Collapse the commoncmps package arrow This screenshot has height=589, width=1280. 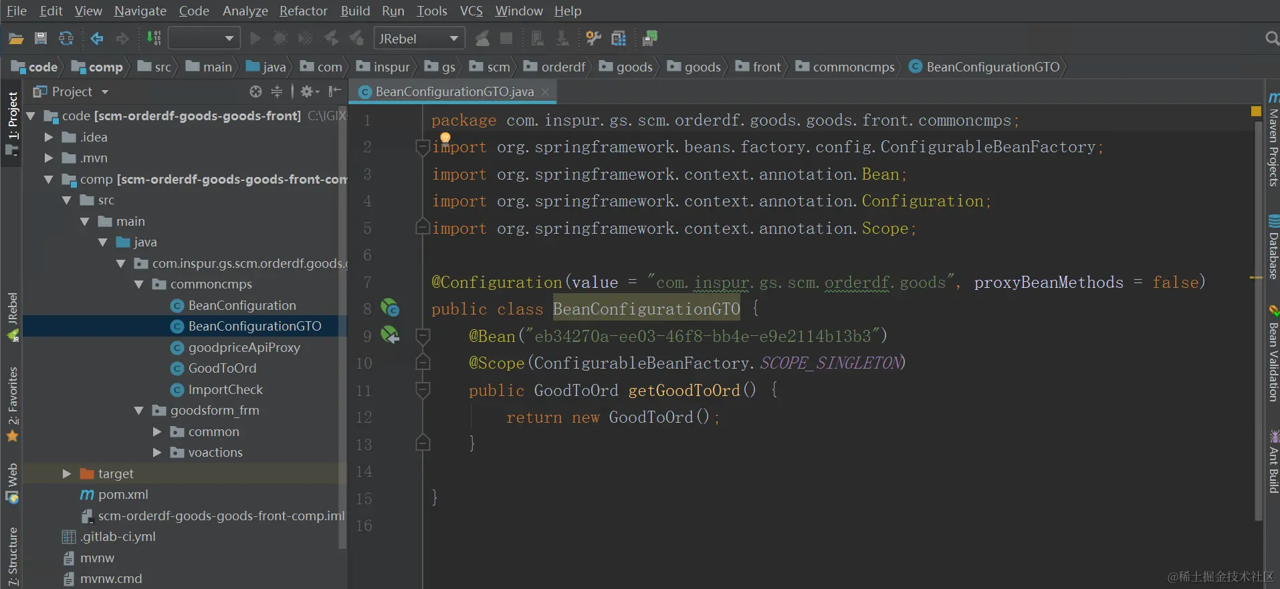pyautogui.click(x=138, y=284)
